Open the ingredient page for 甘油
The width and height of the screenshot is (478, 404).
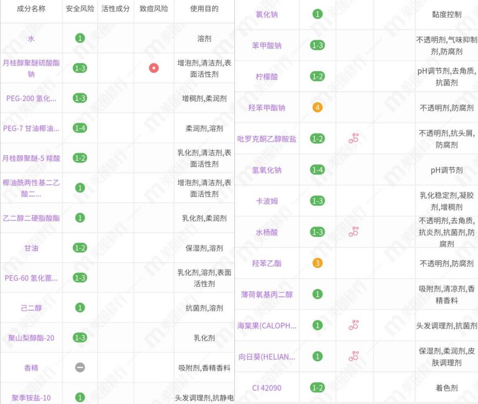point(32,248)
